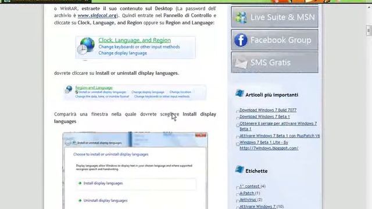The height and width of the screenshot is (209, 372).
Task: Click the SMS envelope icon
Action: [x=241, y=63]
